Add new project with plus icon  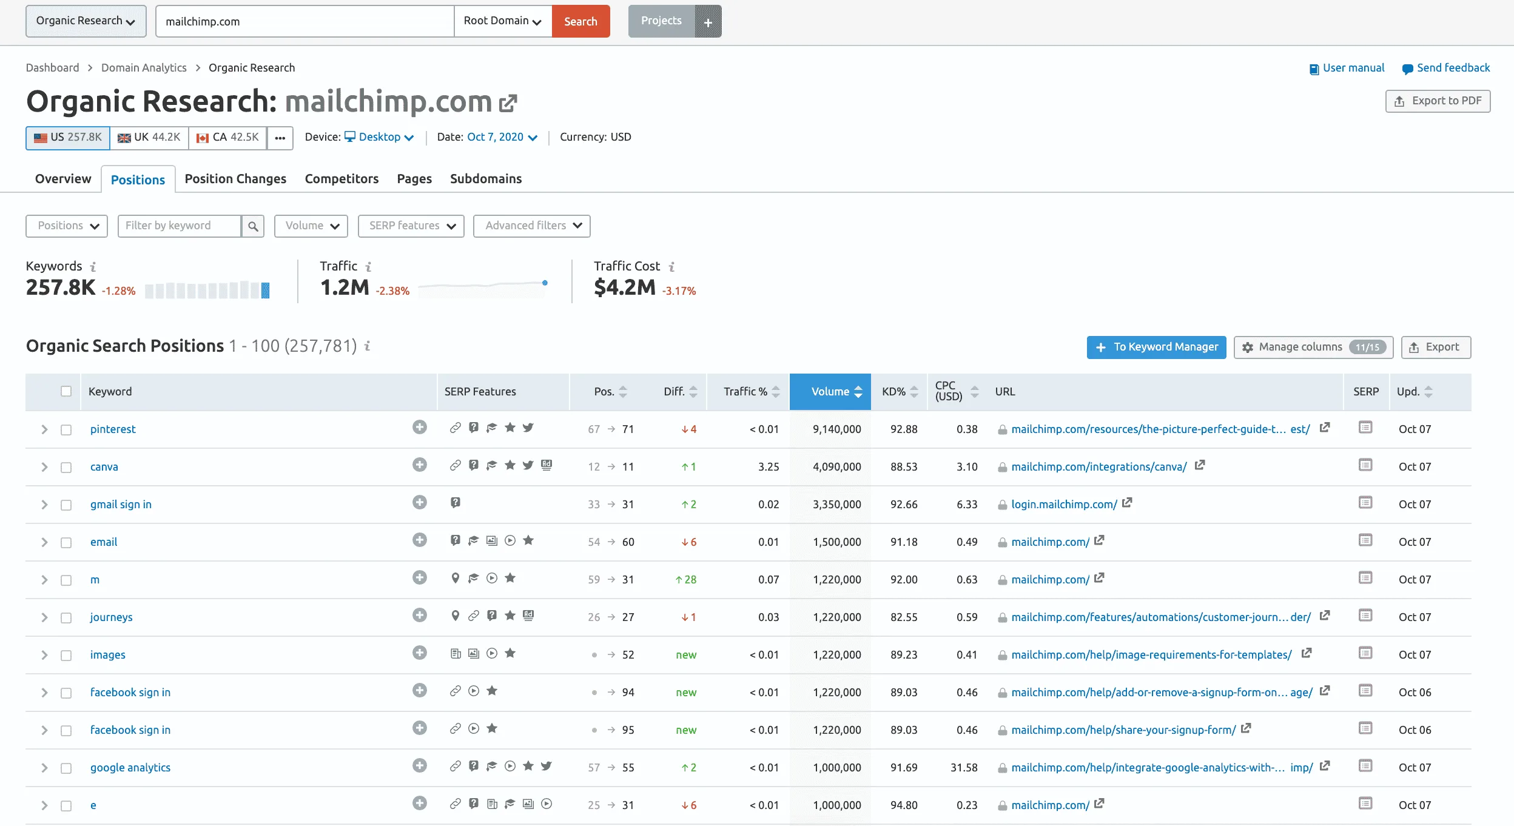708,22
